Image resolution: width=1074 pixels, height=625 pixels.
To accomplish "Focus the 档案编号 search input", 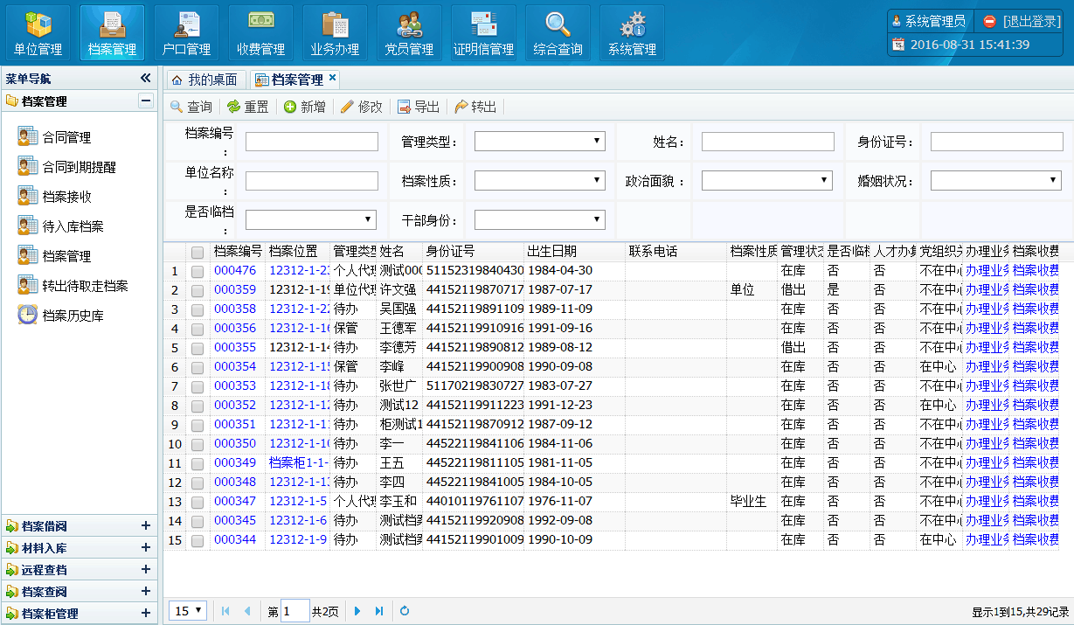I will (x=312, y=142).
